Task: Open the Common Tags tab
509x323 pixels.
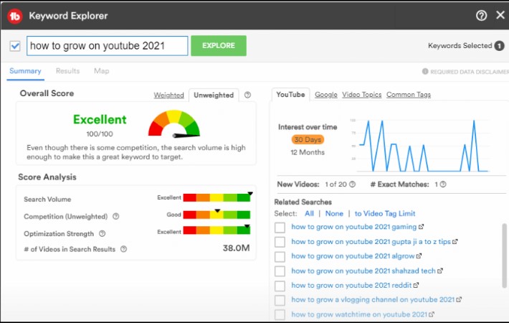Action: click(x=409, y=95)
